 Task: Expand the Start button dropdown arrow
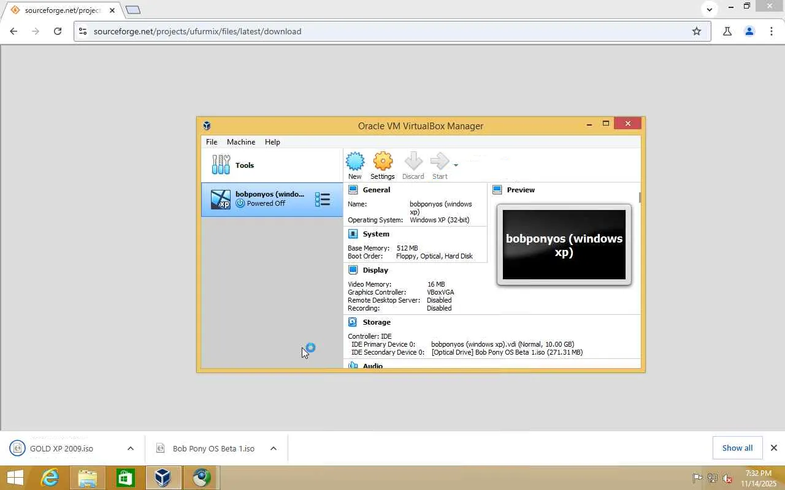click(x=456, y=165)
